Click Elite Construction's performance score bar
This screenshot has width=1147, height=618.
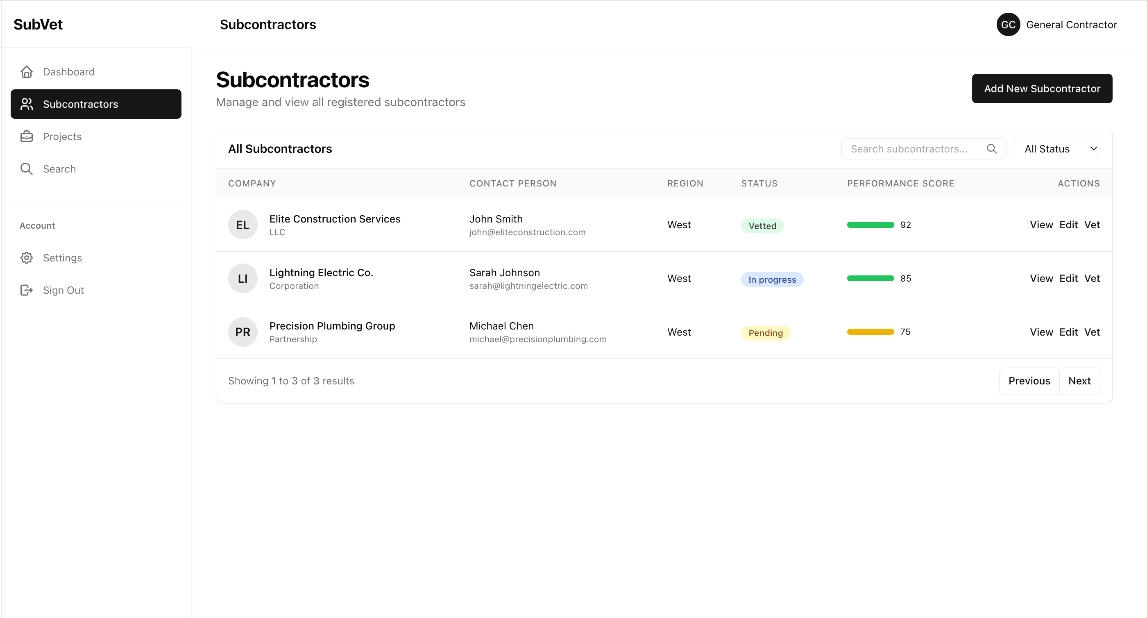870,225
